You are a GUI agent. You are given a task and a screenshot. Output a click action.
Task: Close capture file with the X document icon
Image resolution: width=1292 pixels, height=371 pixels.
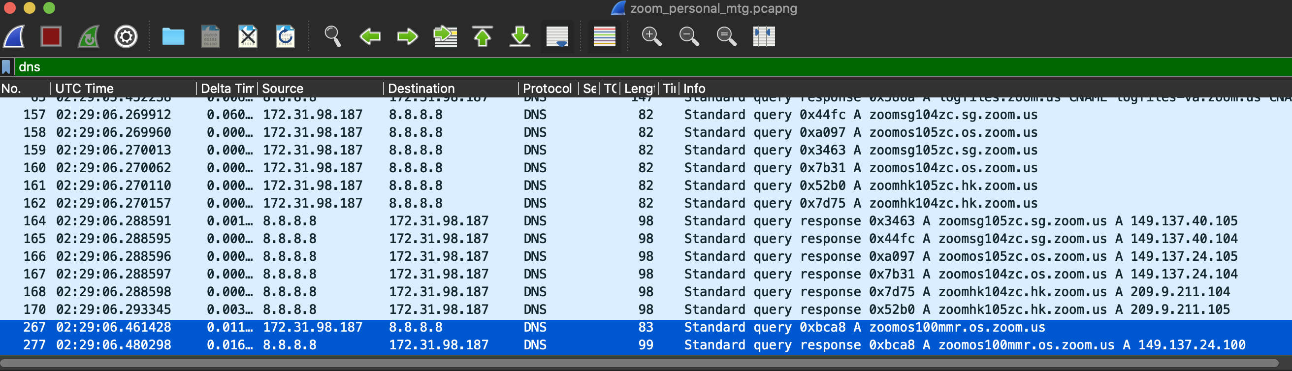pos(248,36)
